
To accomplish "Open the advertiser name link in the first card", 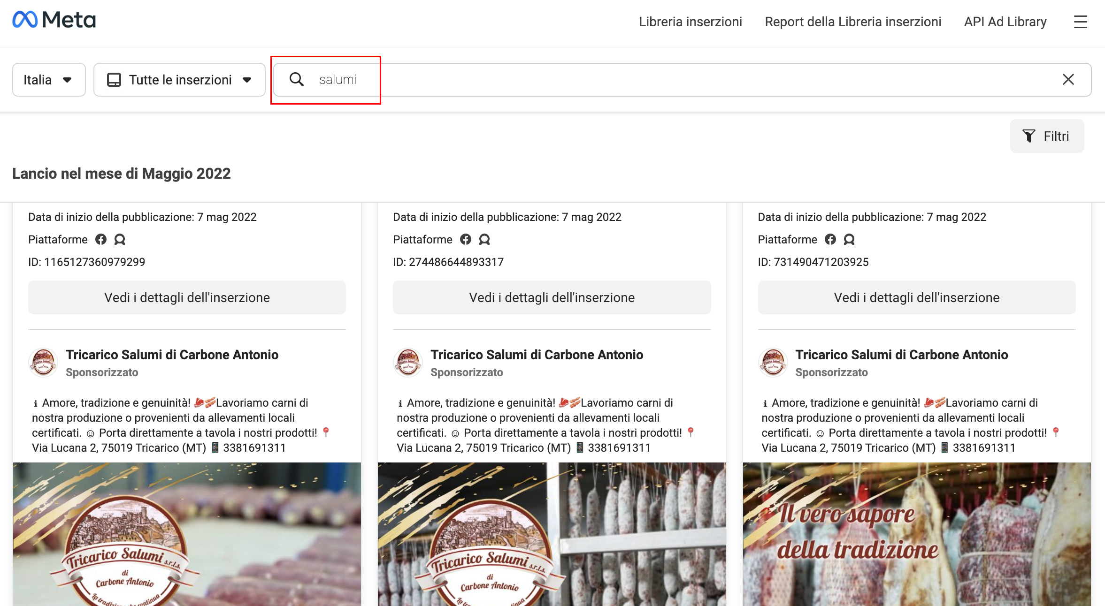I will [172, 355].
